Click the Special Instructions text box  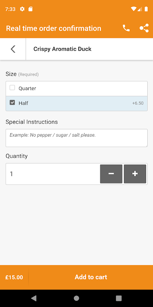point(76,138)
